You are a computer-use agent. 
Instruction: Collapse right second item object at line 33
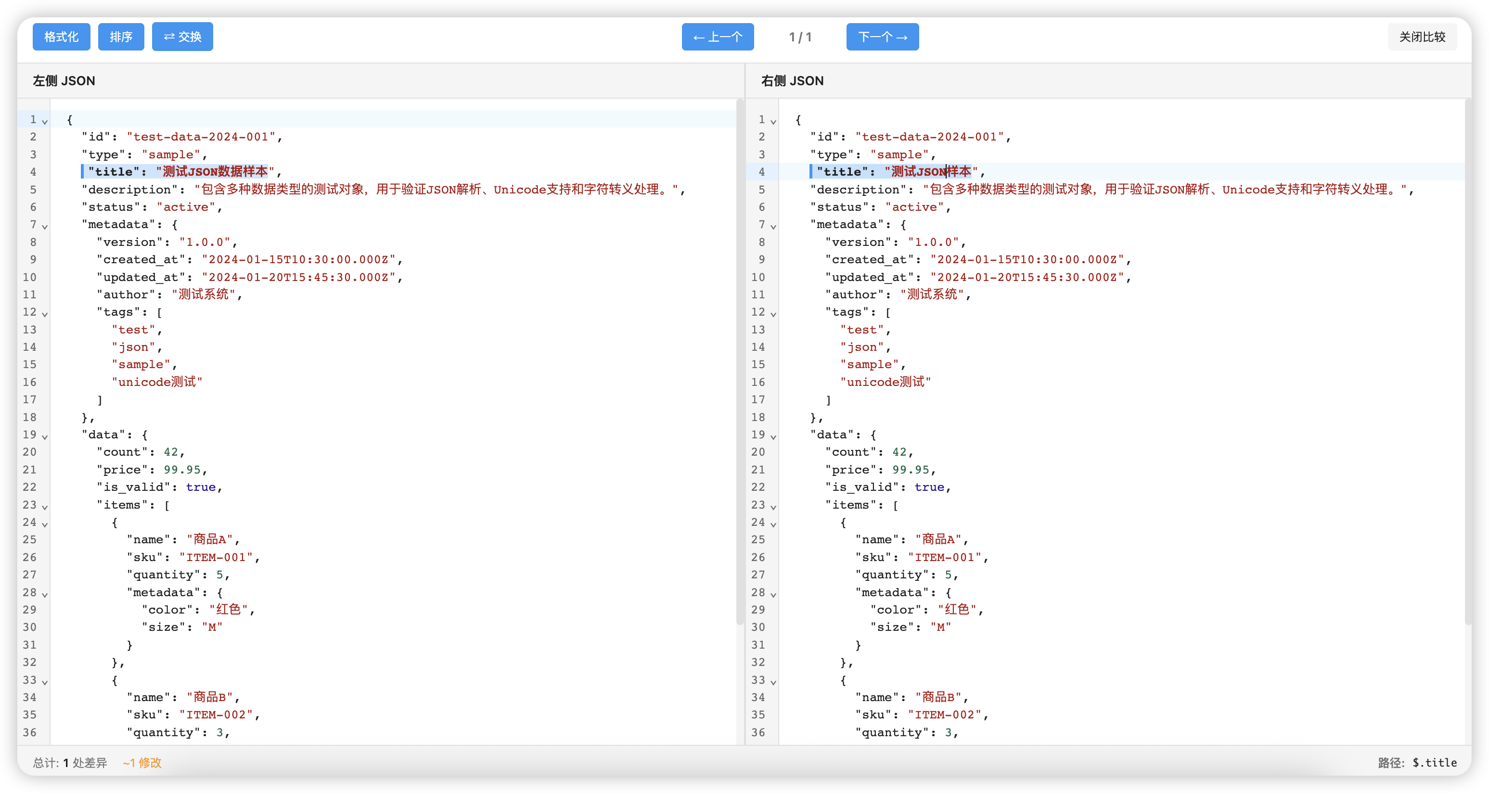(773, 682)
